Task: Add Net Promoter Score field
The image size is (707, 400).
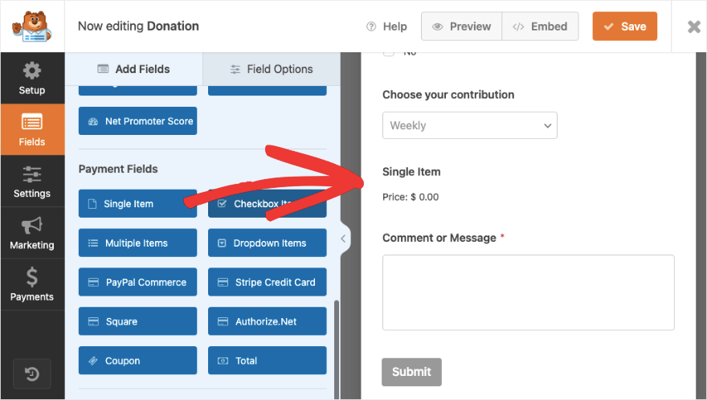Action: click(137, 120)
